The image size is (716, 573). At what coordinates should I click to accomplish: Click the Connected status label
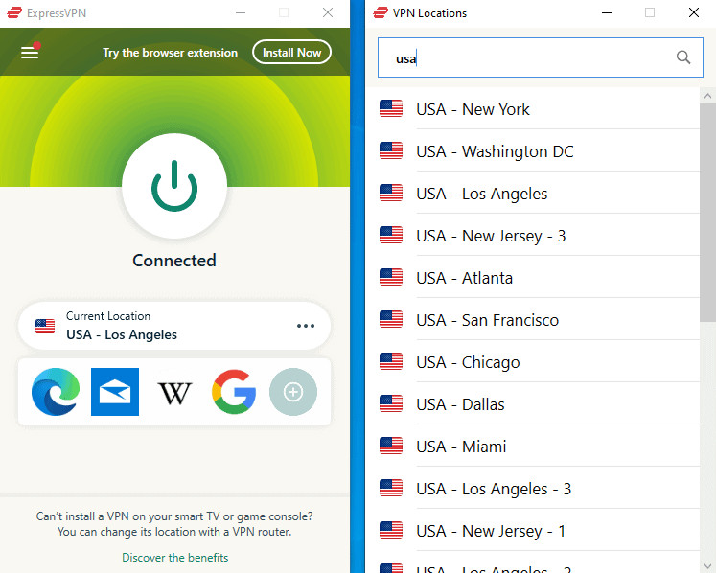174,261
